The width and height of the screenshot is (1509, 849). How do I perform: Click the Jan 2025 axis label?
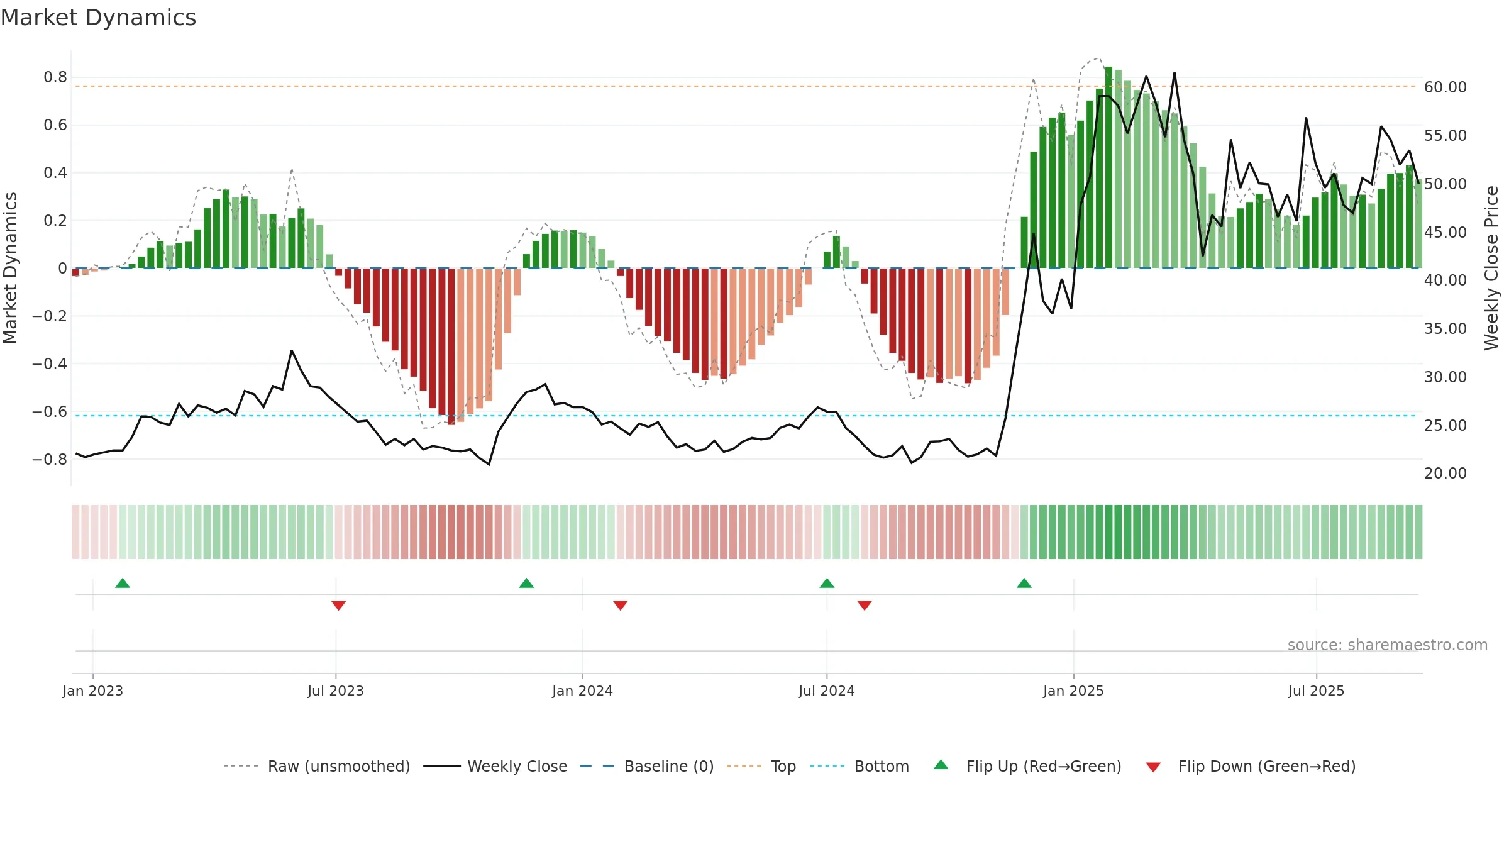point(1074,691)
